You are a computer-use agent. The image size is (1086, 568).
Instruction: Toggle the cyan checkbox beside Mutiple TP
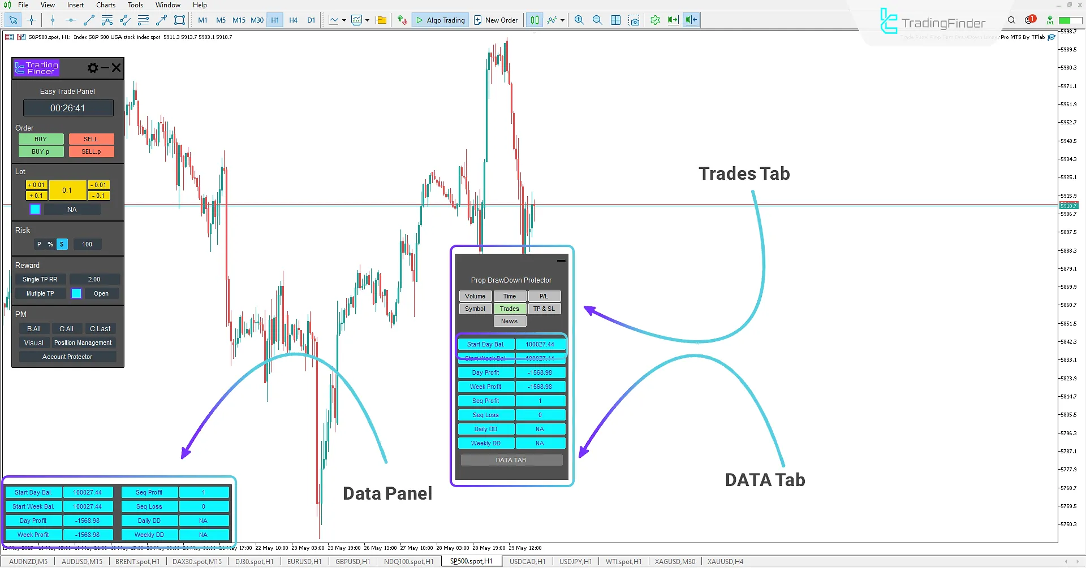pos(76,293)
